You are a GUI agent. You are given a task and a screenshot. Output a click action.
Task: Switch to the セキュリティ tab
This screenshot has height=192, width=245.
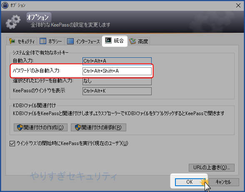[x=22, y=41]
